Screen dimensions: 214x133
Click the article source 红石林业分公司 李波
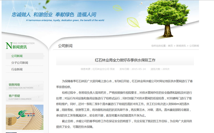tap(103, 69)
